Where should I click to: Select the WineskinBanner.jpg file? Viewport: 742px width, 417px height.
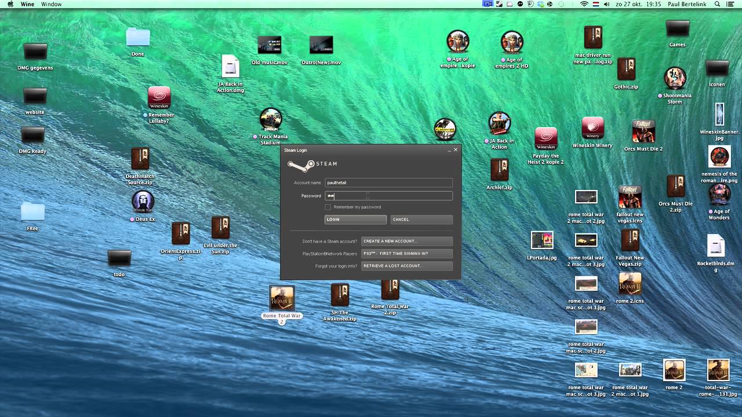(x=719, y=115)
